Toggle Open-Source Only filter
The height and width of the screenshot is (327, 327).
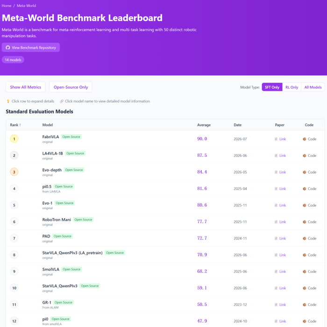tap(71, 87)
